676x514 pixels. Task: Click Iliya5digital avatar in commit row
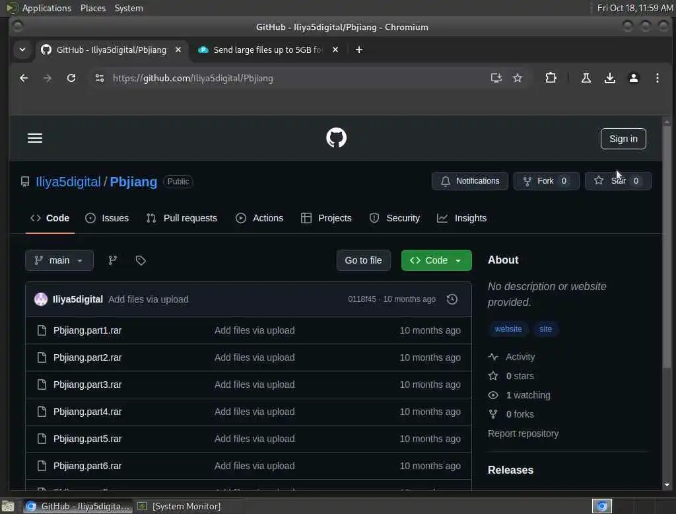pos(41,299)
